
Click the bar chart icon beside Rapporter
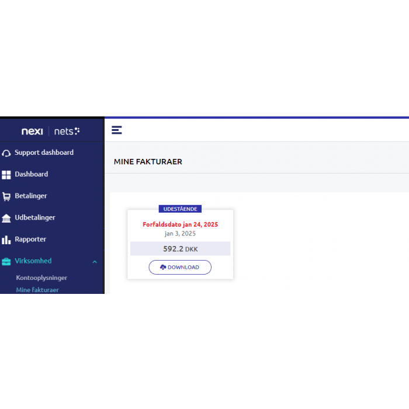point(6,240)
